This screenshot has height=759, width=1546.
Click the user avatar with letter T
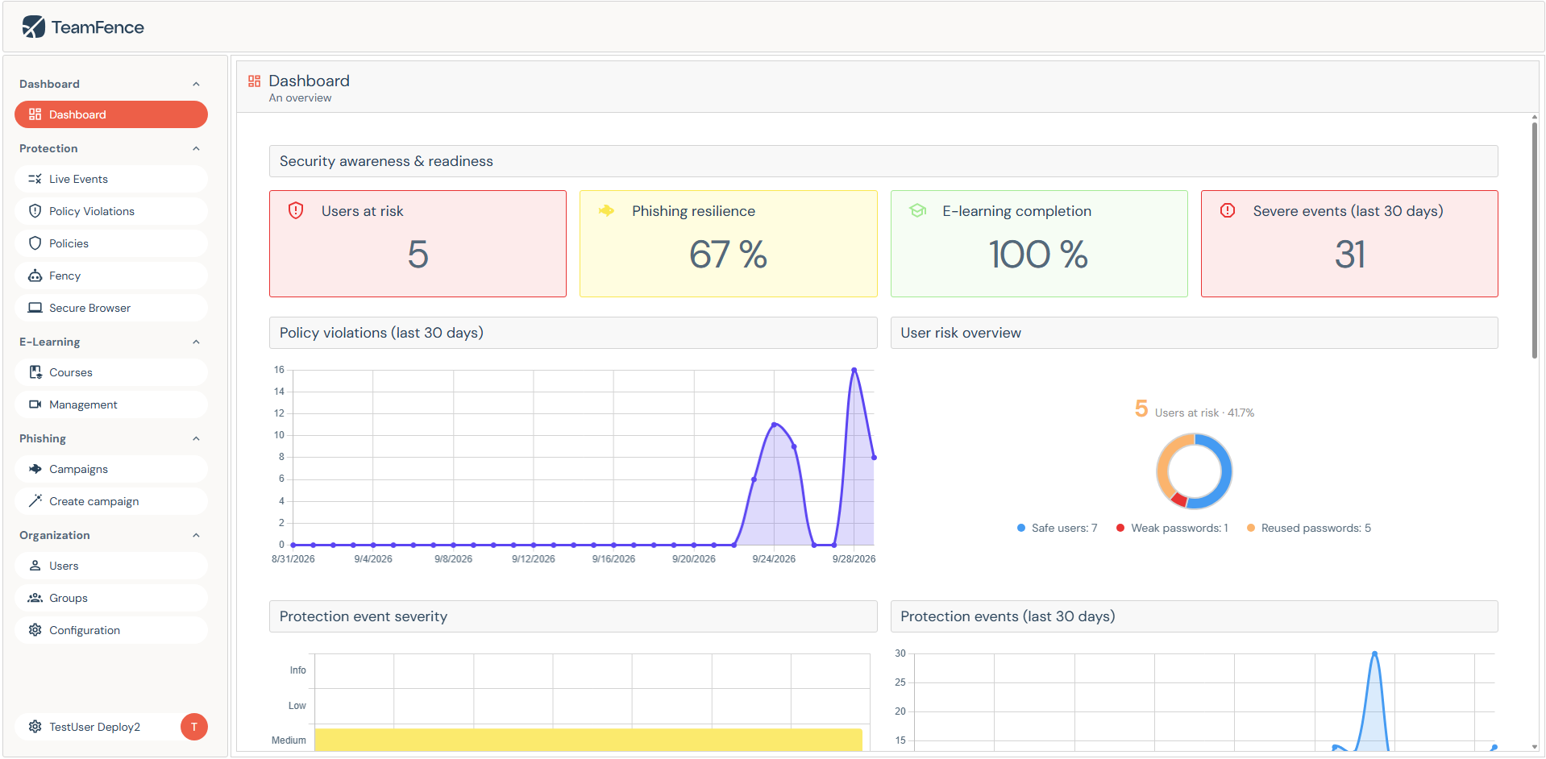[x=194, y=727]
